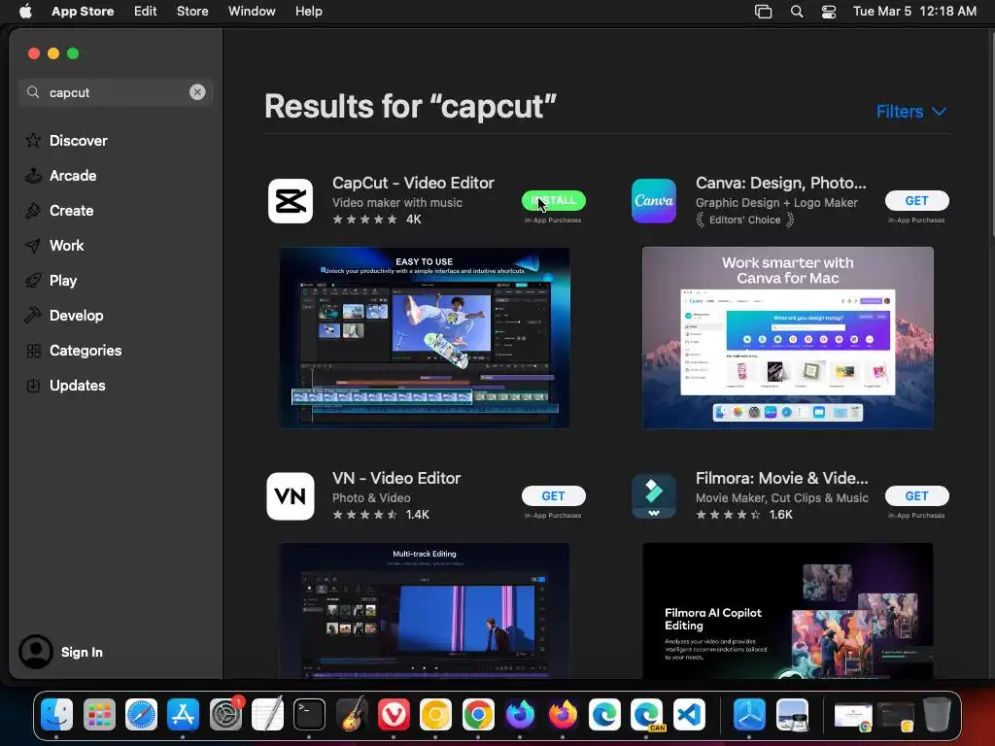Open Filmora AI Copilot Editing screenshot

coord(787,610)
